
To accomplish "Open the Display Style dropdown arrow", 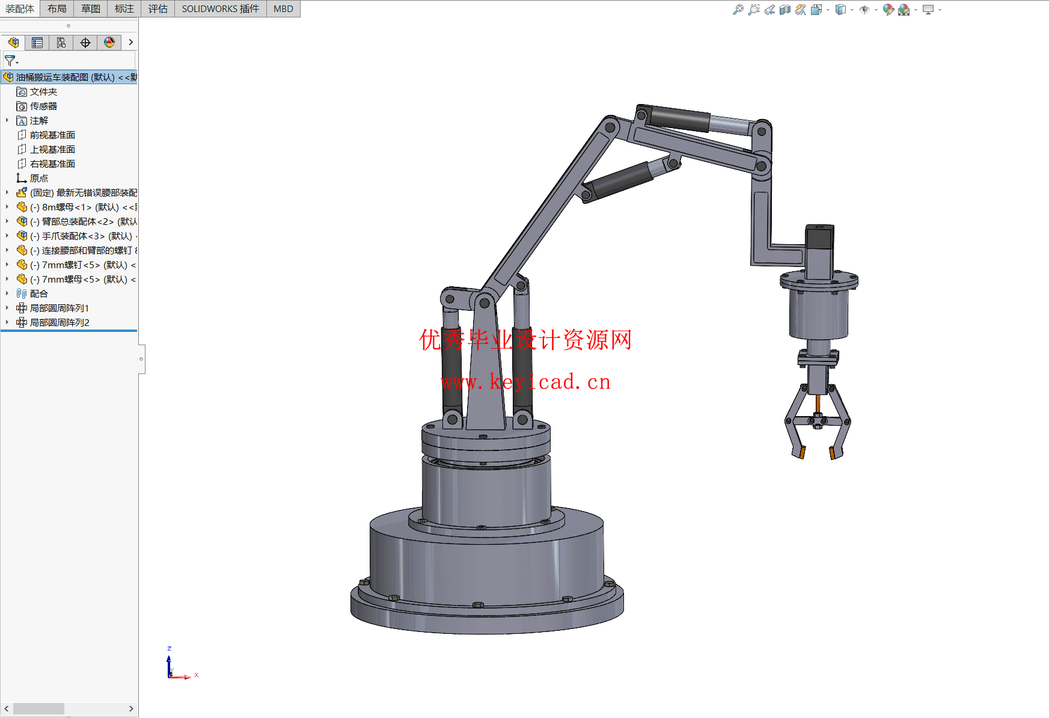I will pos(852,10).
